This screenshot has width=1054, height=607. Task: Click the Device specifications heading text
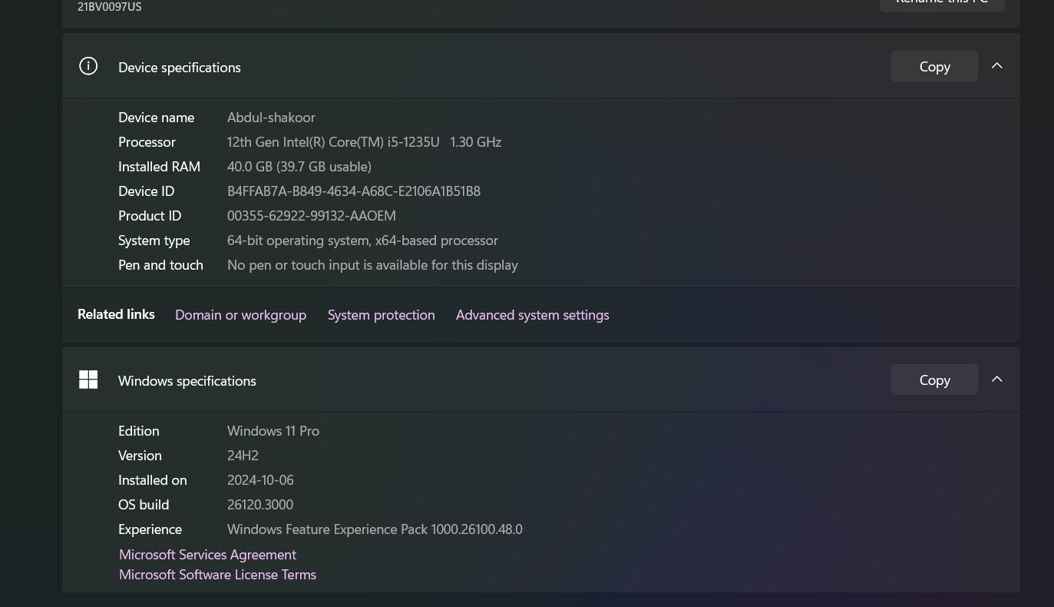pos(180,68)
